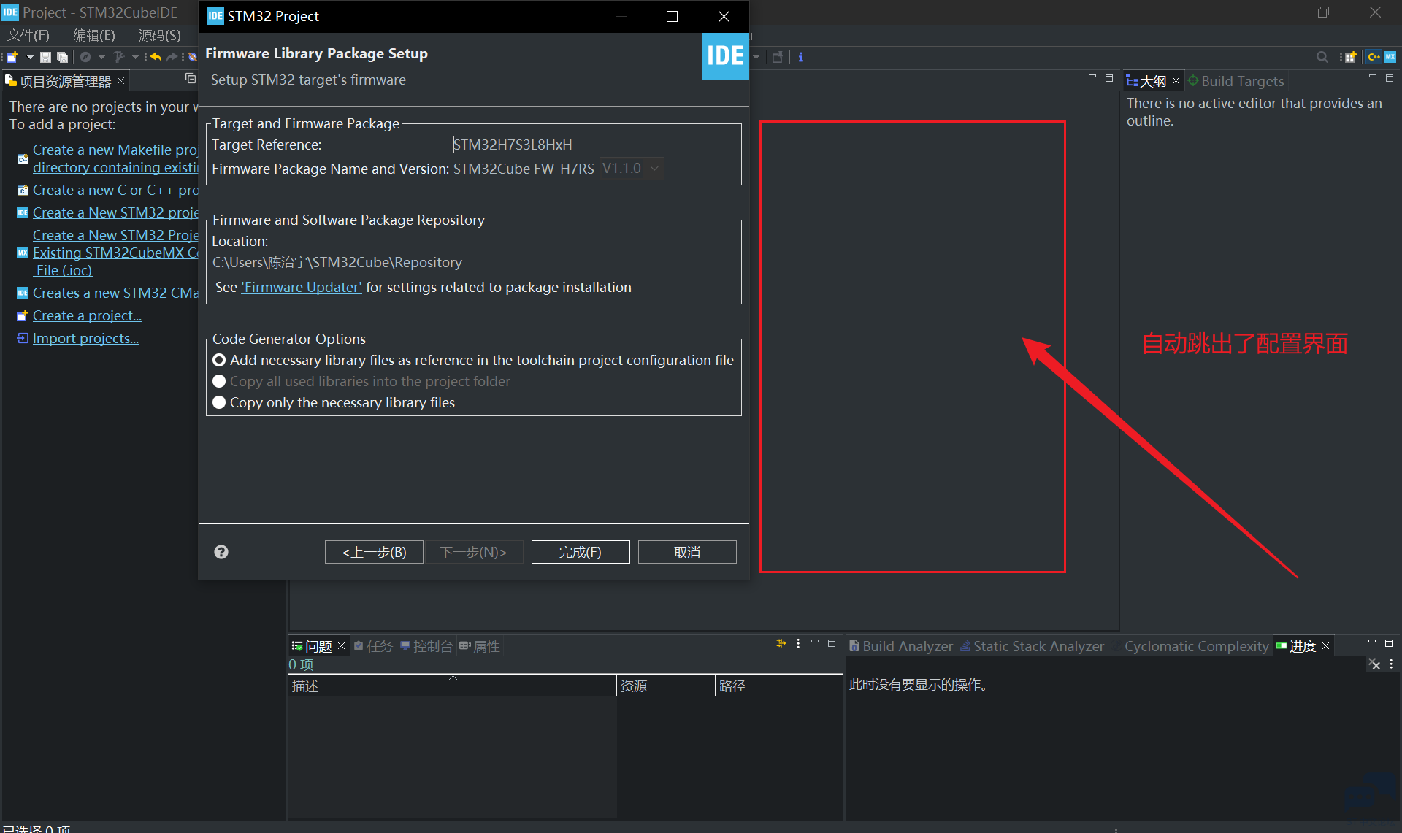Select the 任务 tab
This screenshot has width=1402, height=833.
[x=373, y=646]
